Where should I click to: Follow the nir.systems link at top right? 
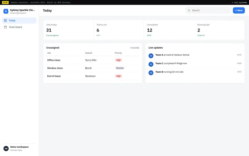239,2
